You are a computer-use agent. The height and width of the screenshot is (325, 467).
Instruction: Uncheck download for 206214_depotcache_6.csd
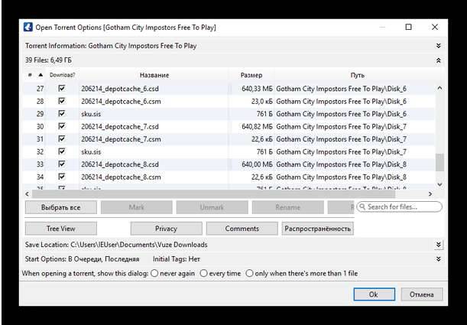point(62,89)
